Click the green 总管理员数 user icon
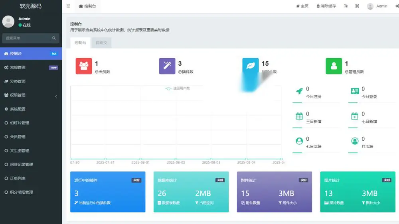Image resolution: width=399 pixels, height=224 pixels. click(x=334, y=66)
